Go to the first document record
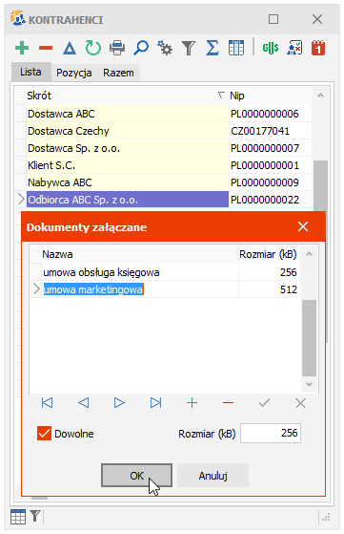The width and height of the screenshot is (344, 534). pos(47,403)
